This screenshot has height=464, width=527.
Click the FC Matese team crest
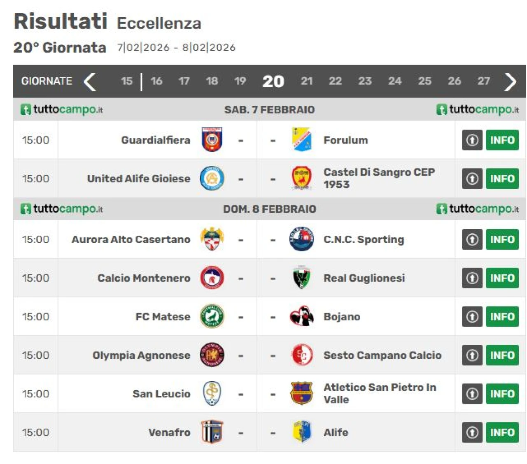point(212,317)
